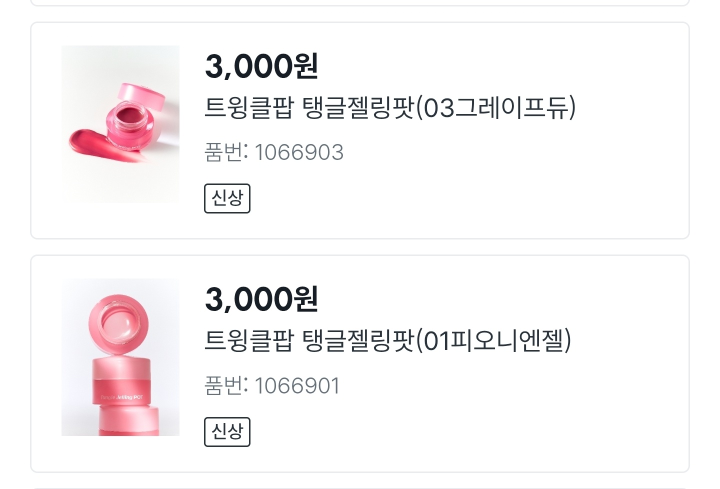Click the partially visible card at top edge
The height and width of the screenshot is (489, 720).
coord(360,2)
